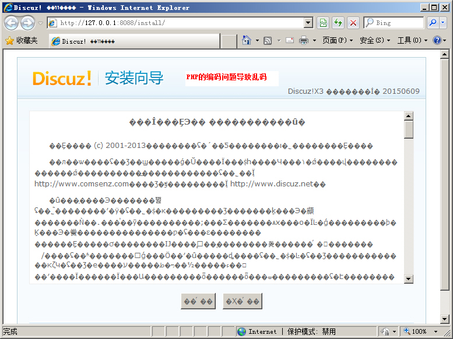Click the Discuz!X3 20150609 version text
This screenshot has width=453, height=339.
click(x=354, y=91)
